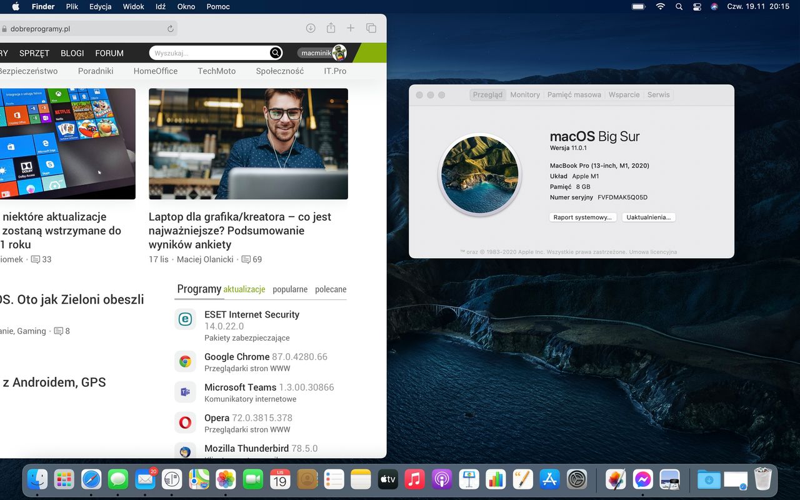Open Spotlight search in menu bar
This screenshot has width=800, height=500.
pyautogui.click(x=679, y=7)
